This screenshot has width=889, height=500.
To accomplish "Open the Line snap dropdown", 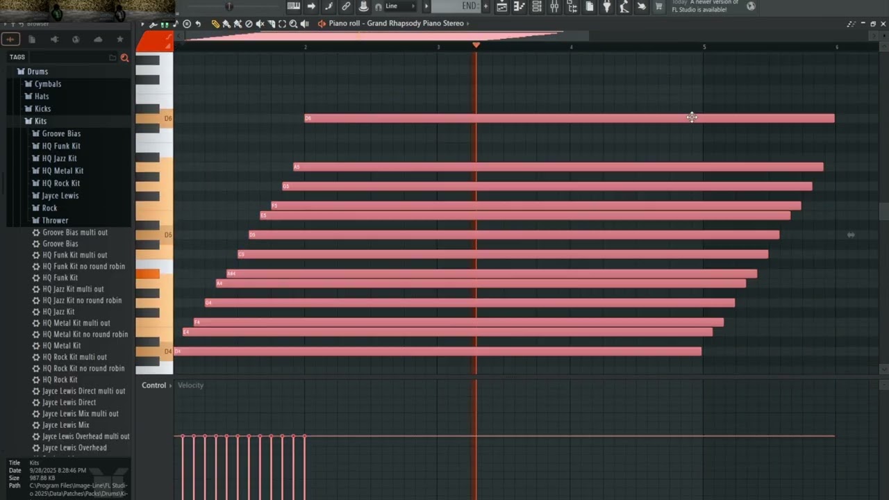I will 400,6.
